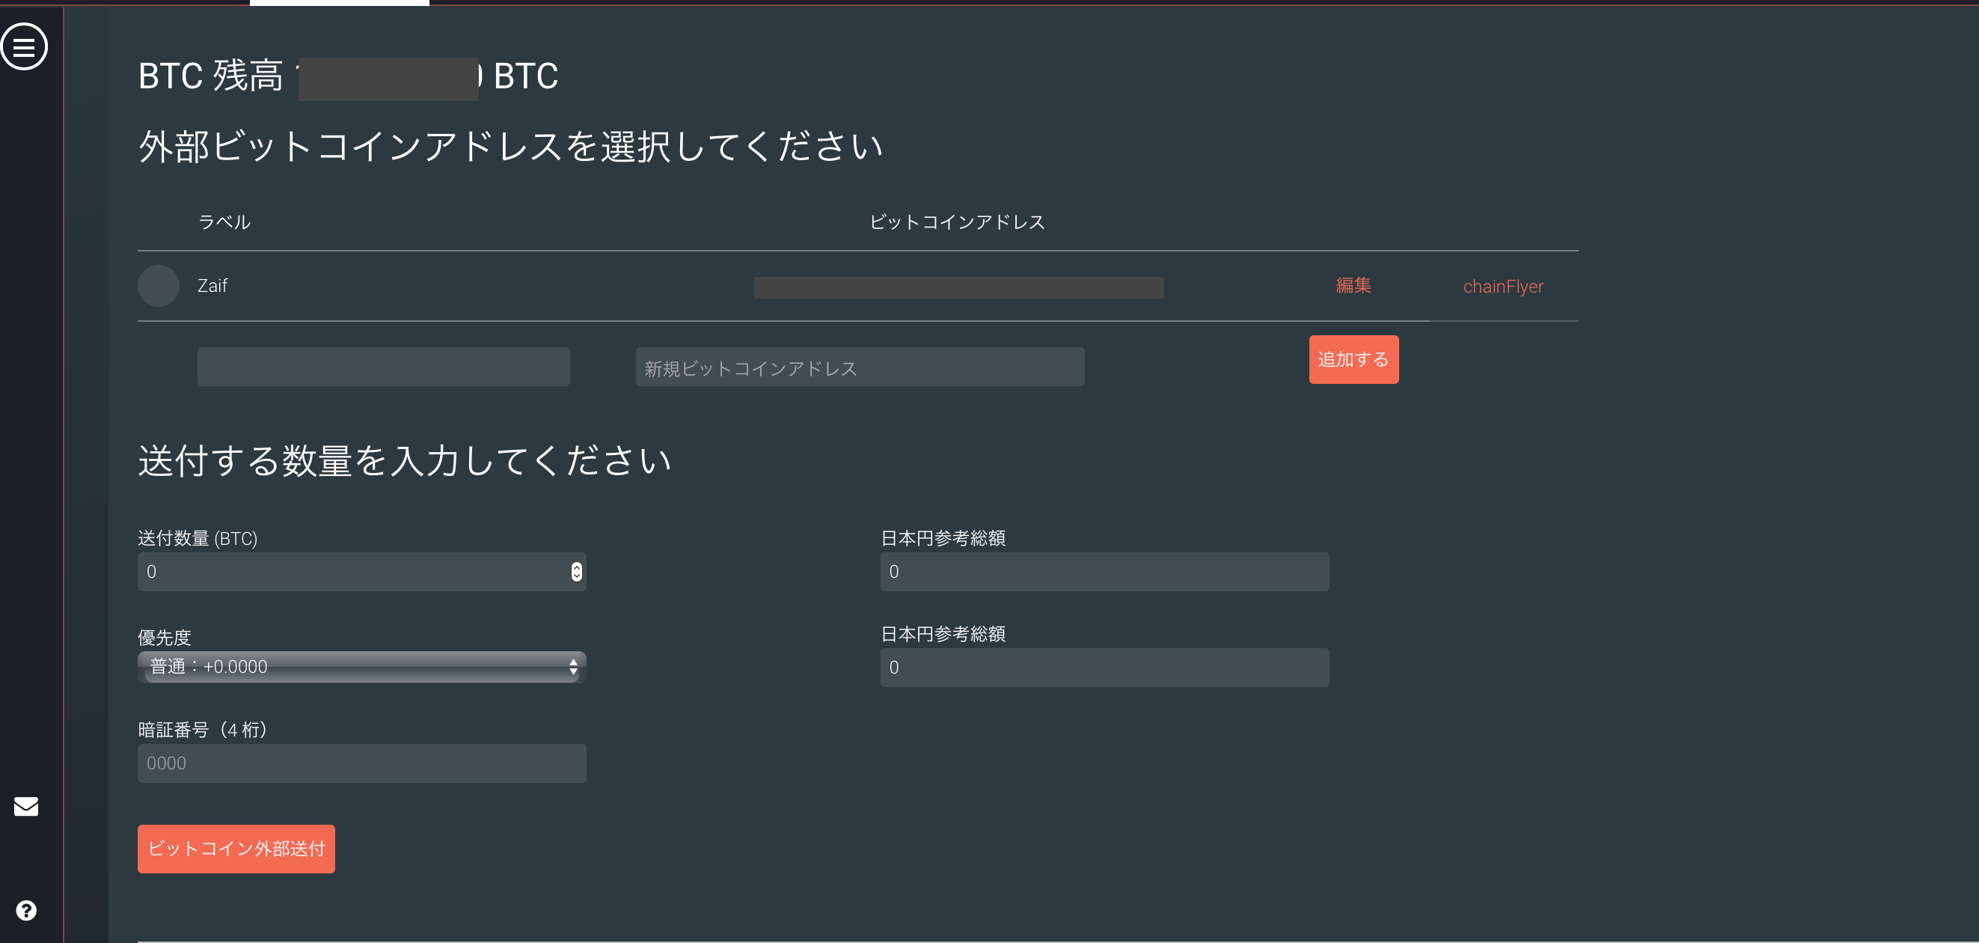Click the Zaif row in the address list

coord(212,285)
